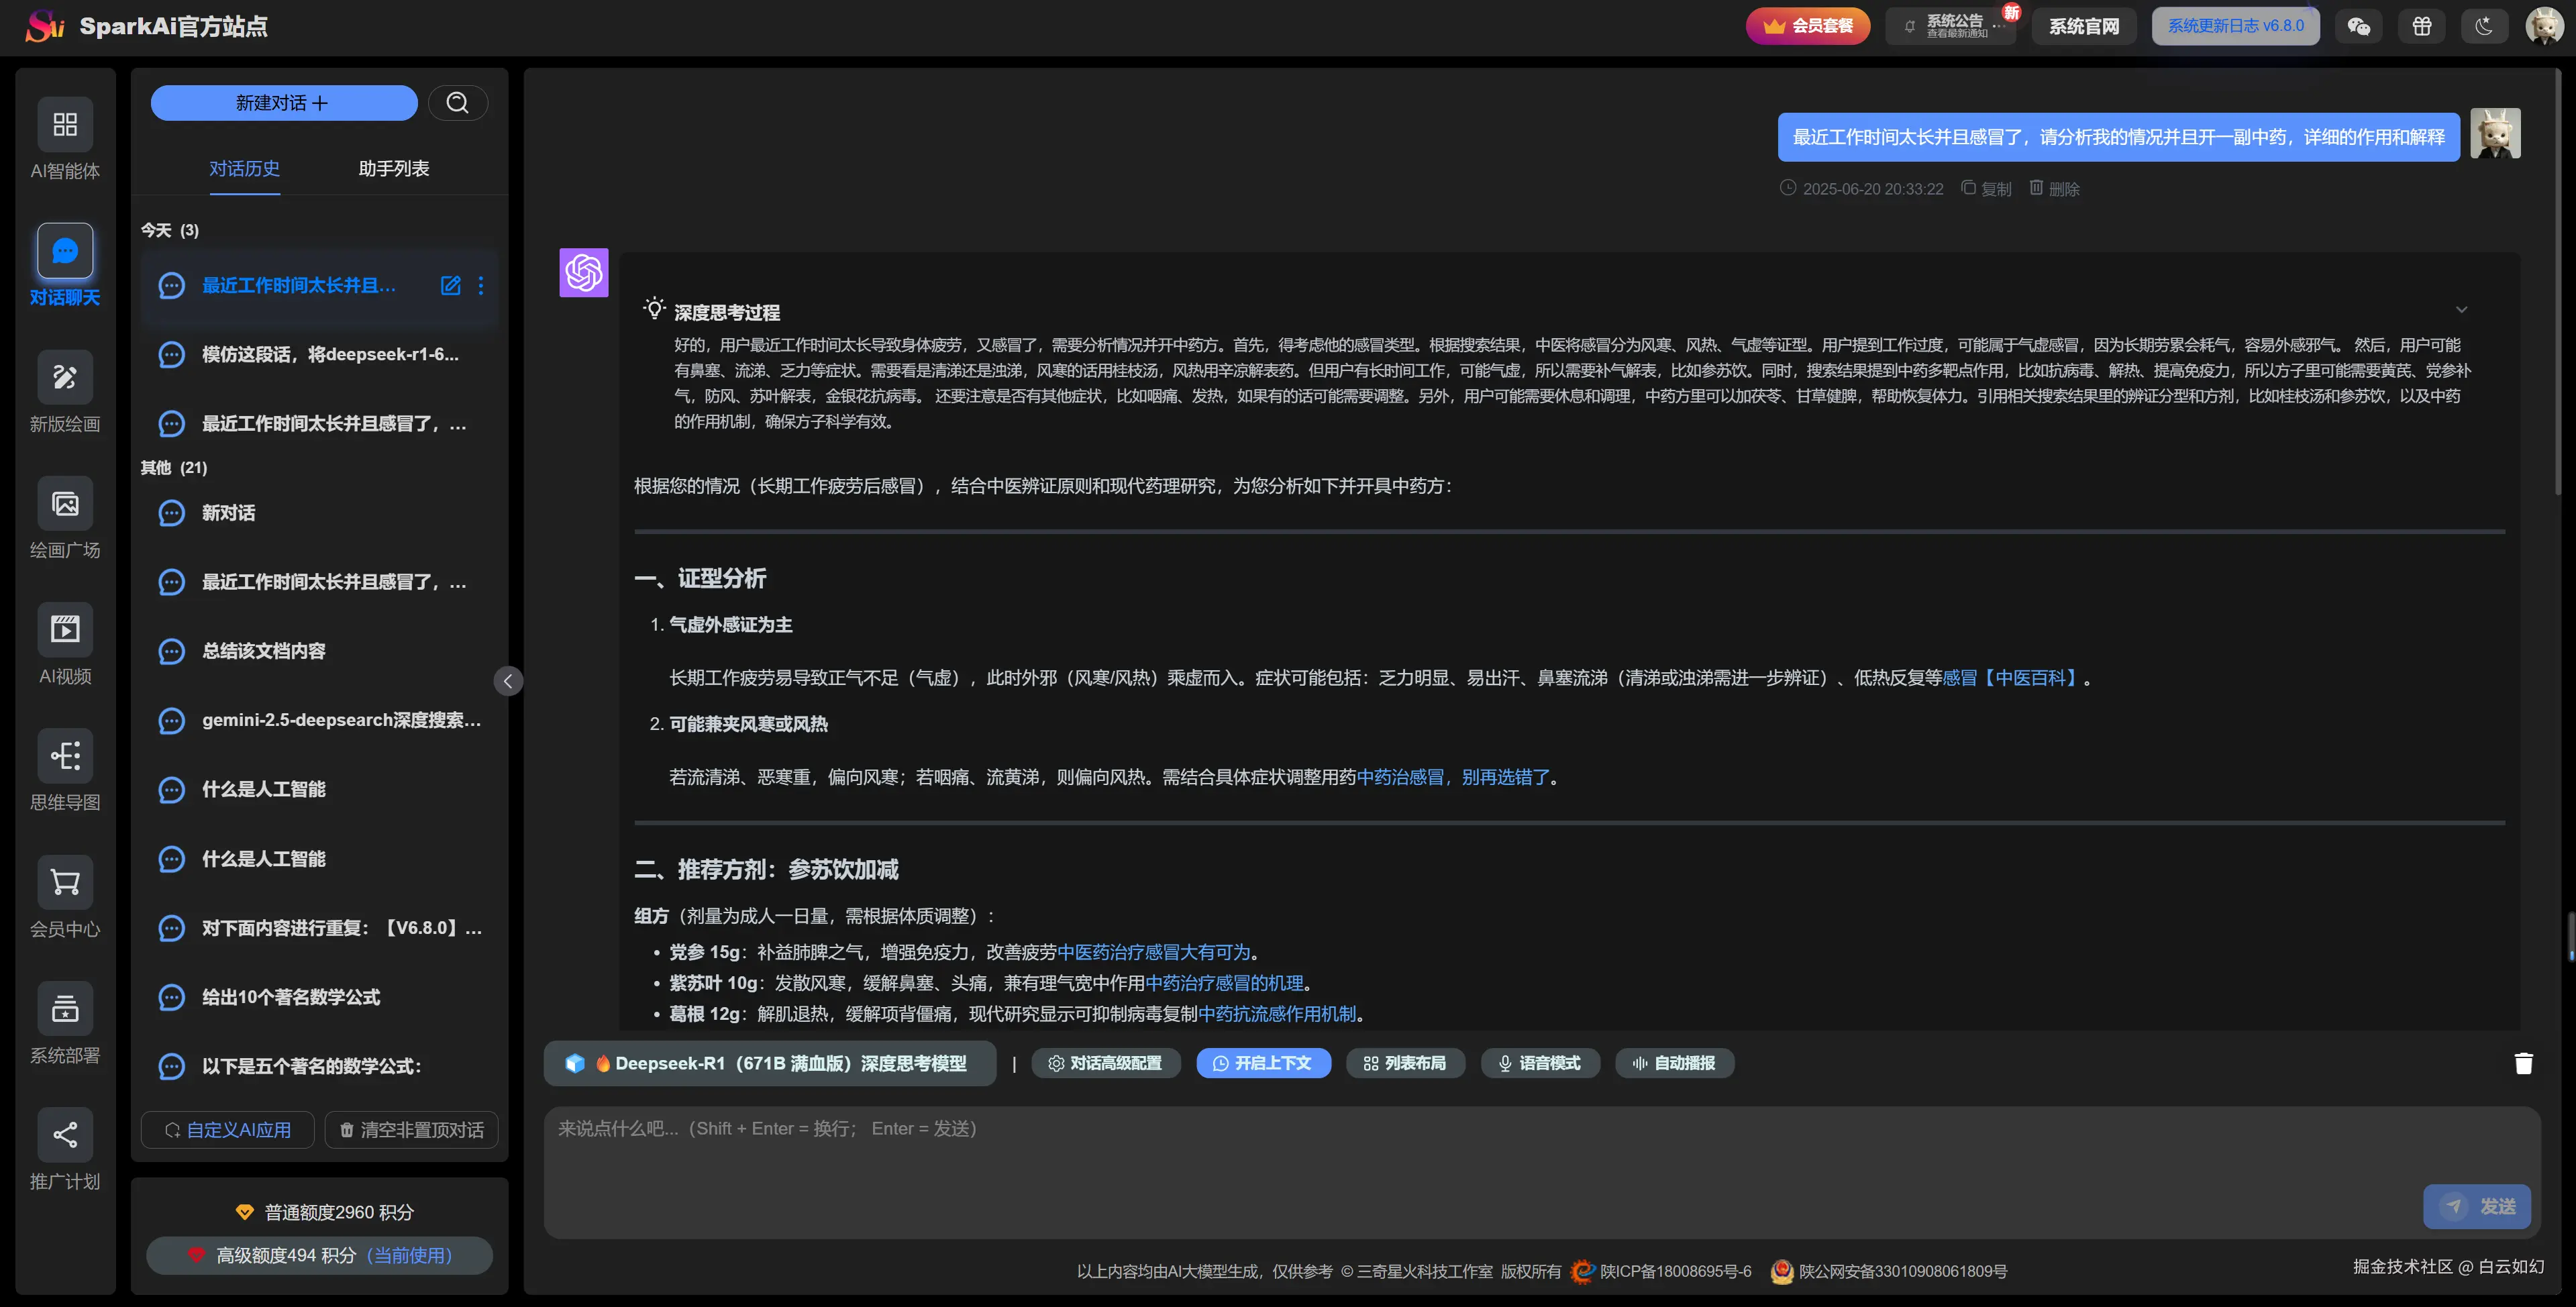The image size is (2576, 1307).
Task: Open the three-dot menu on the conversation
Action: point(481,285)
